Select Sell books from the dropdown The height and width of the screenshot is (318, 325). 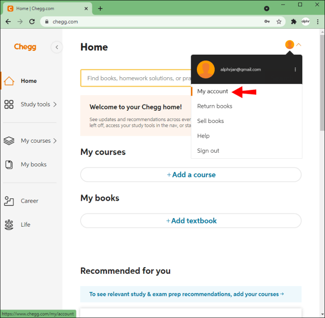point(211,121)
